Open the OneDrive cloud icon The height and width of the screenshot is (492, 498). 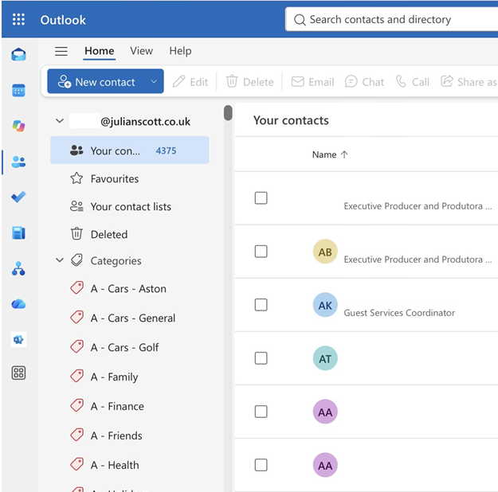click(18, 304)
